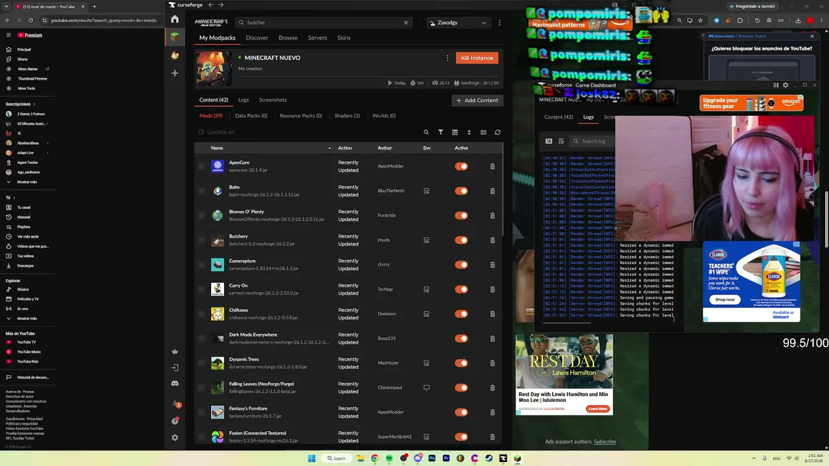Expand Mostrar más under Explorar

(27, 318)
